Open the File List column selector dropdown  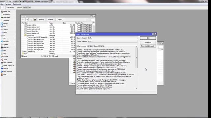pyautogui.click(x=94, y=23)
